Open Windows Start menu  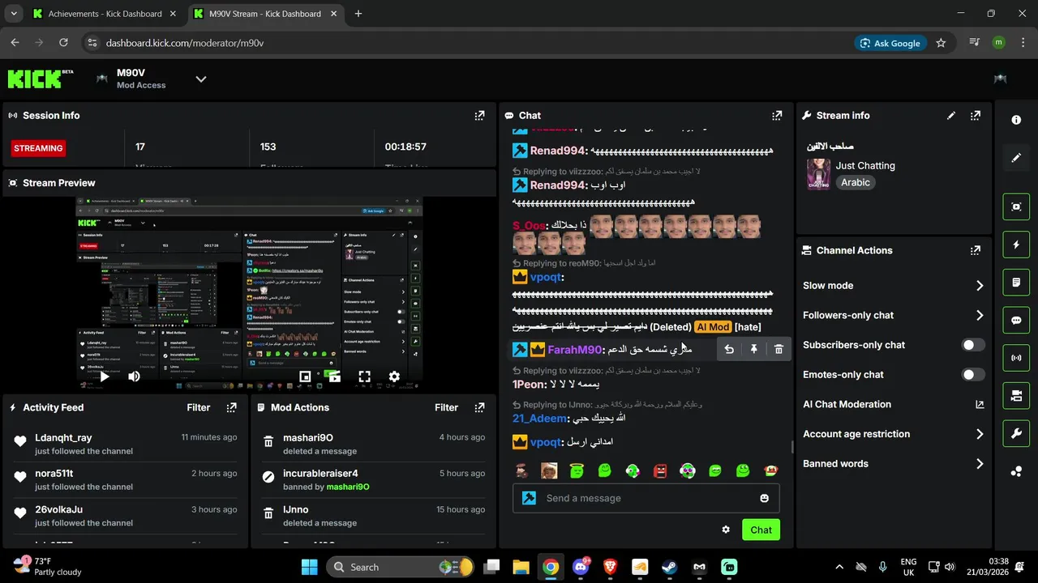pos(310,567)
